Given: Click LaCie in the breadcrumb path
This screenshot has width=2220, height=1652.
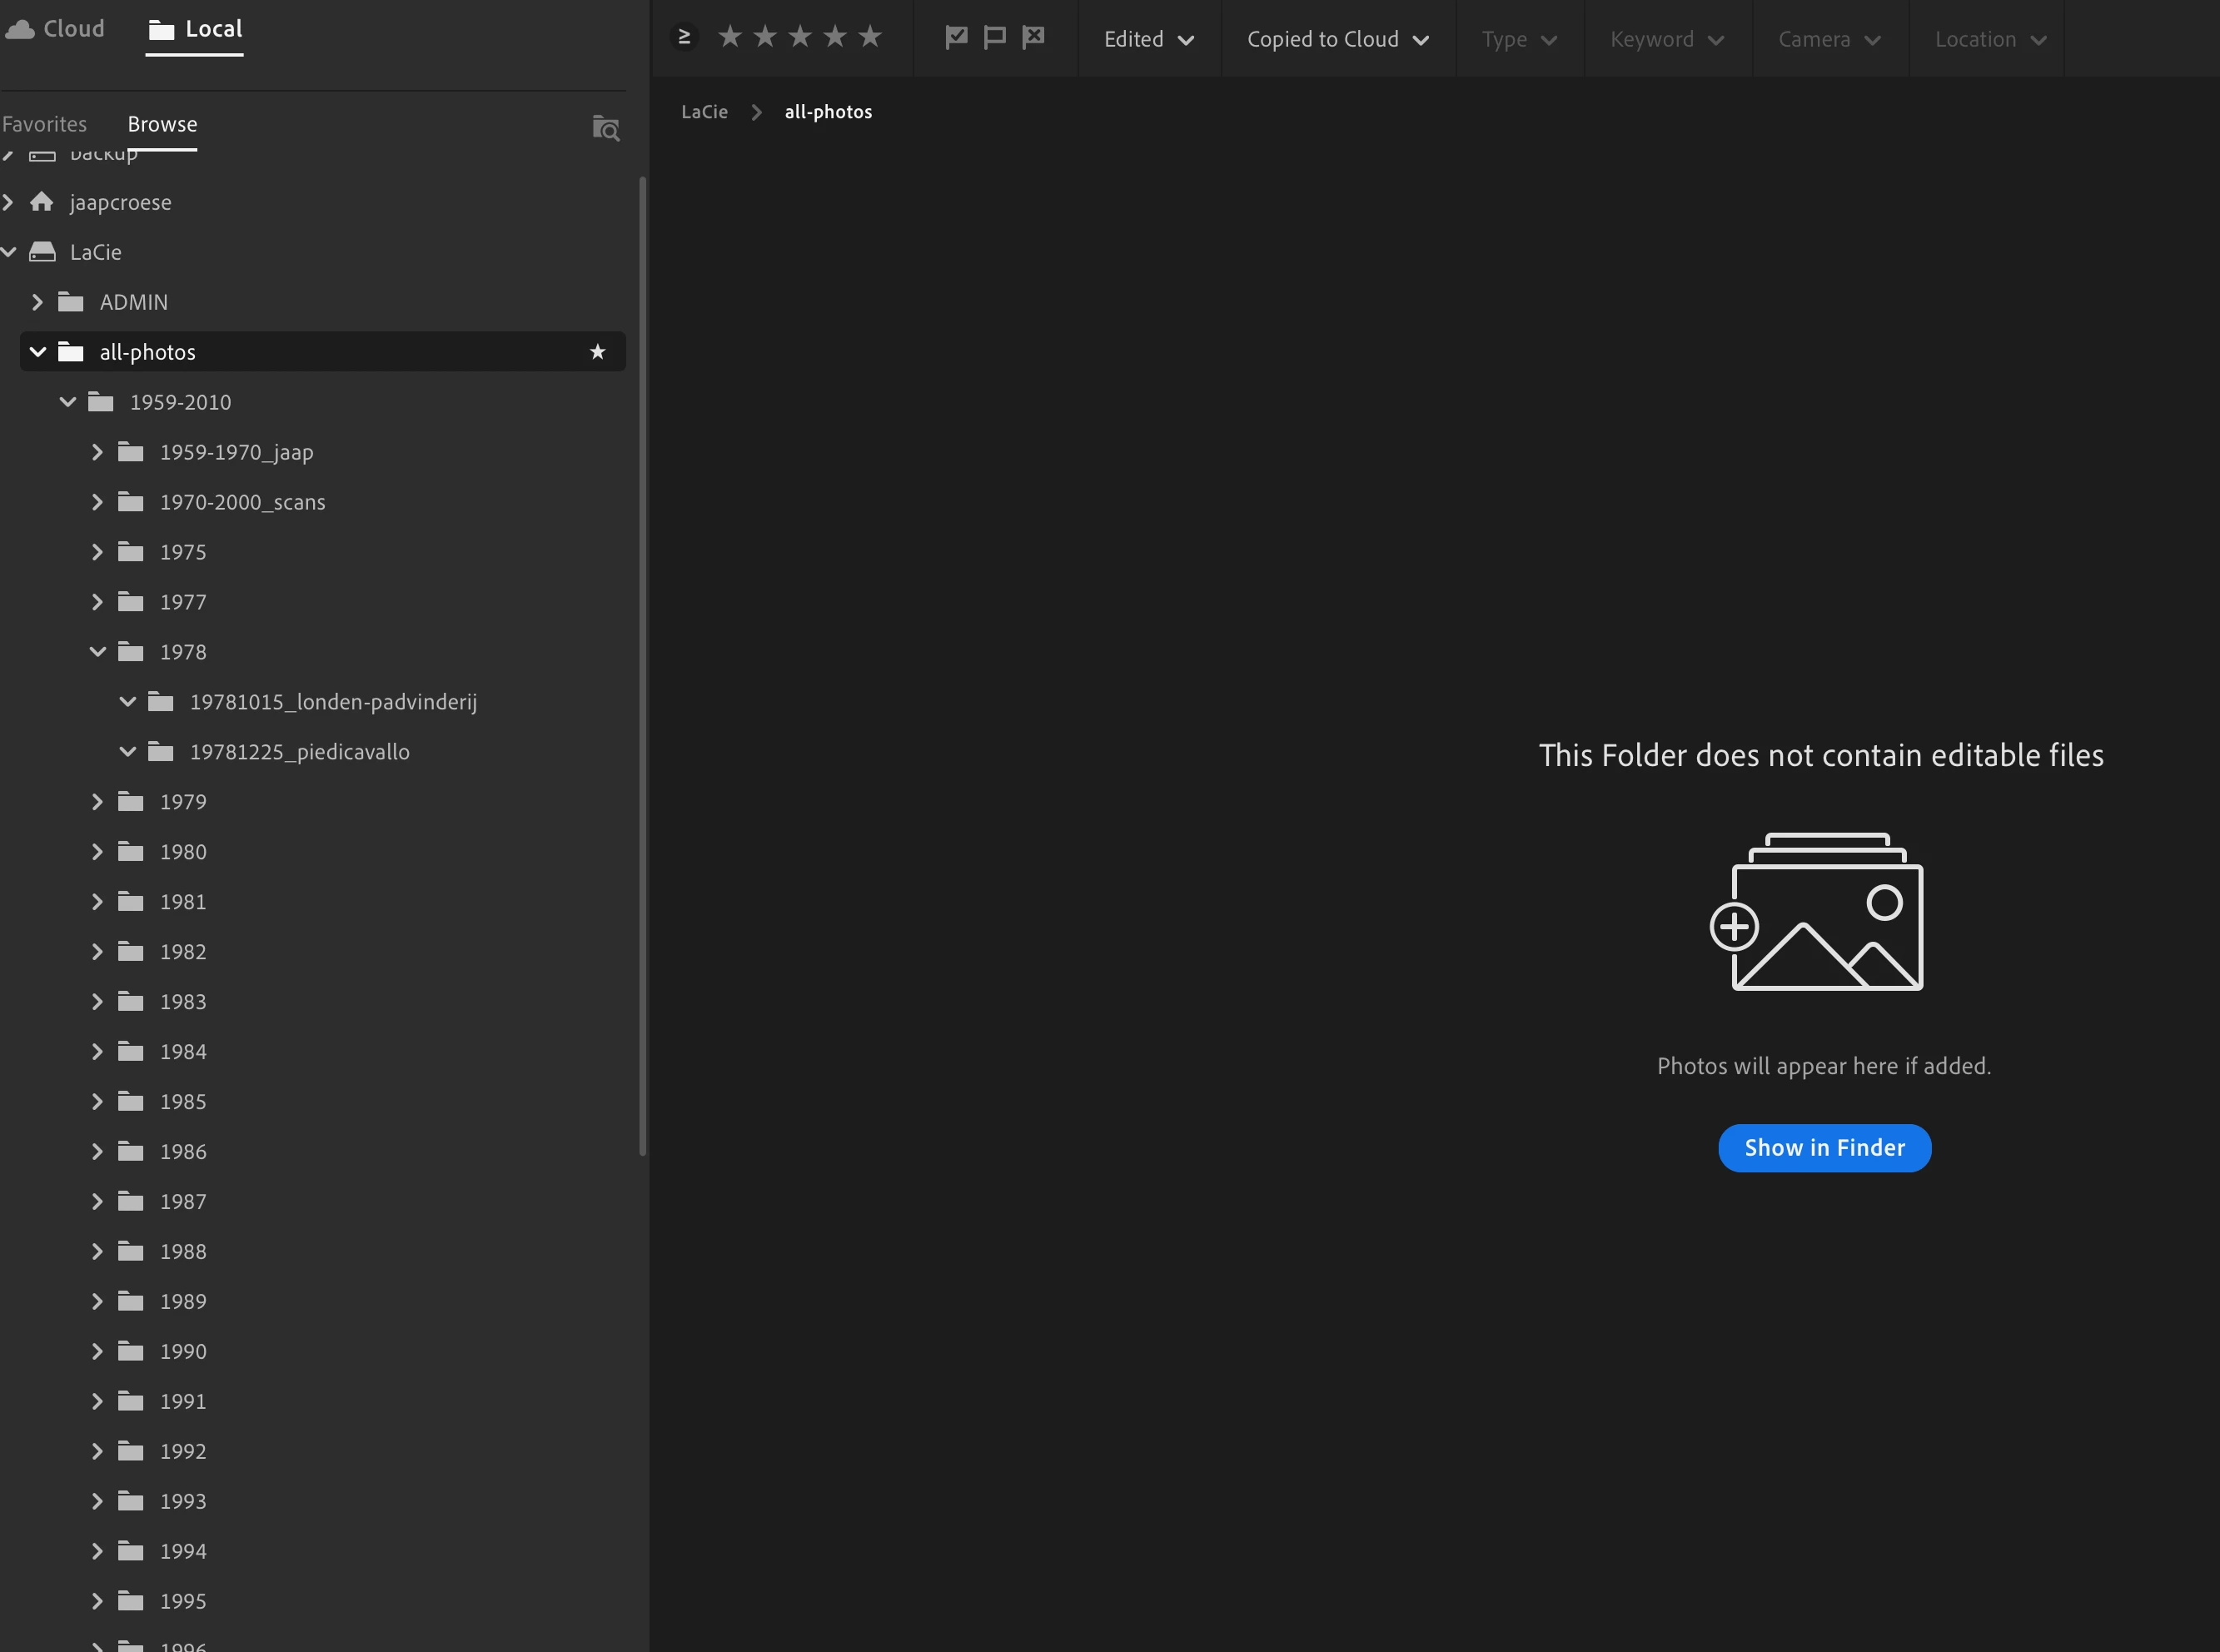Looking at the screenshot, I should (704, 112).
